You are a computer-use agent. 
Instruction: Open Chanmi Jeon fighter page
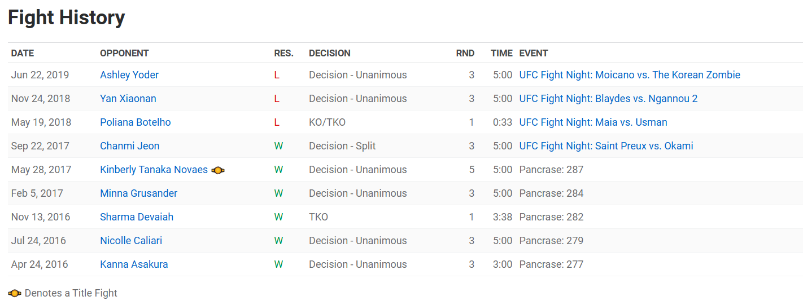pyautogui.click(x=130, y=146)
